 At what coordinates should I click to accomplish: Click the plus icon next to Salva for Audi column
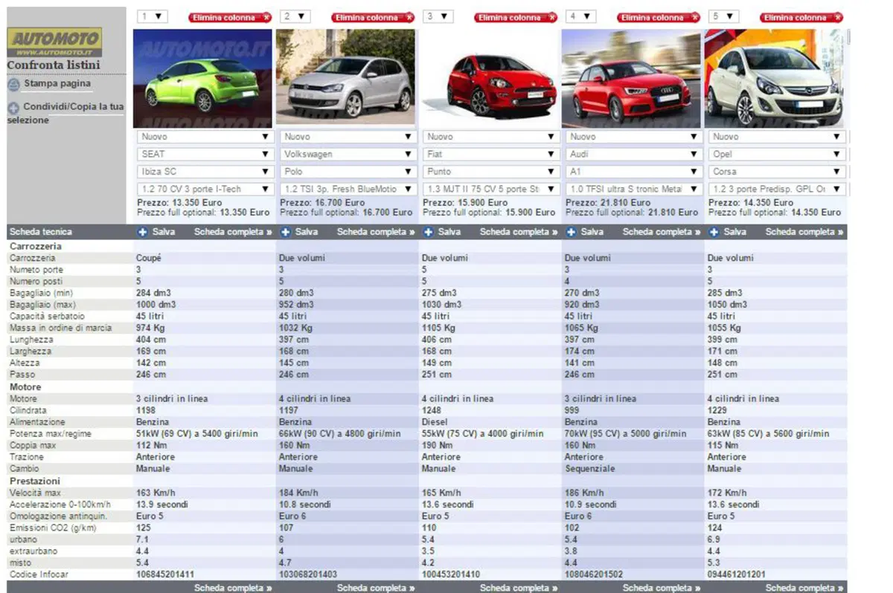click(572, 232)
